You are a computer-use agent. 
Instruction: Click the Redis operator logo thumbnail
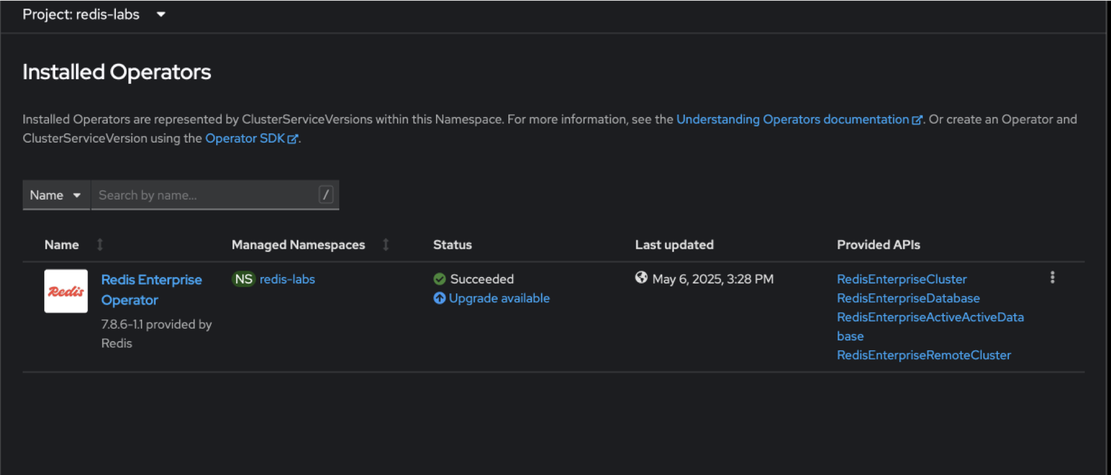pos(66,291)
